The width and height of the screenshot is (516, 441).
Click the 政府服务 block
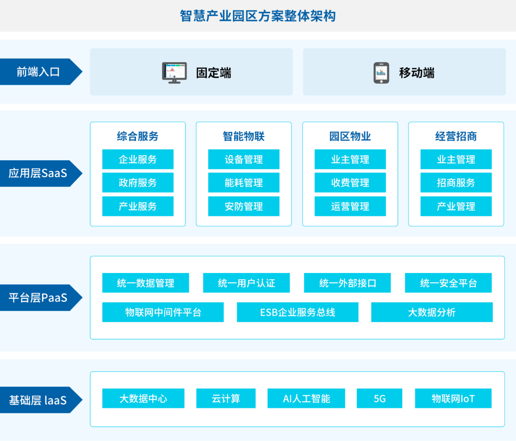[x=138, y=183]
